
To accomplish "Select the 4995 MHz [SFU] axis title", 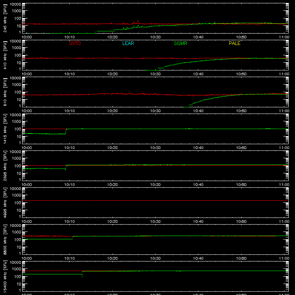I will pos(5,202).
